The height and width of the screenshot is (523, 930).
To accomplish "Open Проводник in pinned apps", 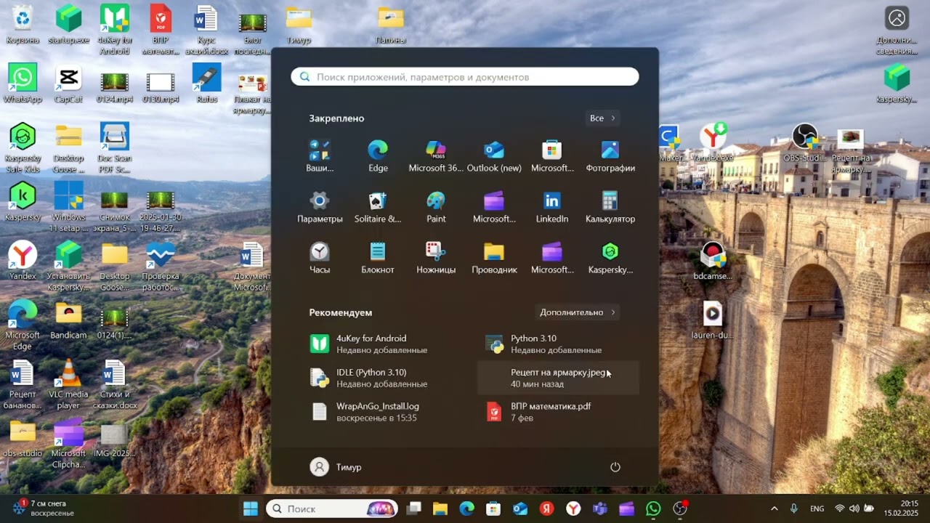I will tap(494, 257).
